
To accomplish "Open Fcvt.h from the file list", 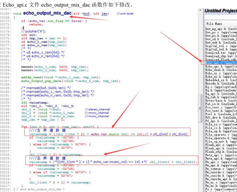I will pyautogui.click(x=221, y=114).
